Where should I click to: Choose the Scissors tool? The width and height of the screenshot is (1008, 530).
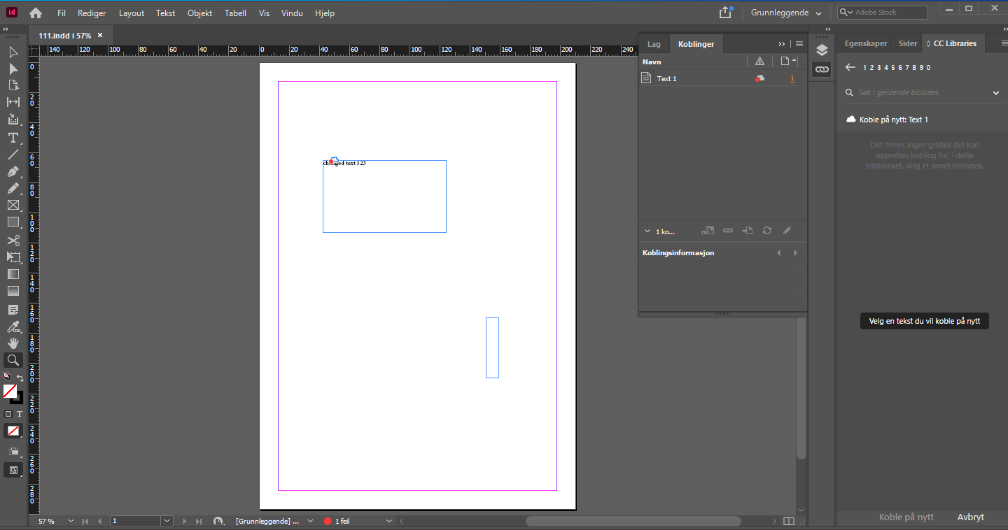point(13,240)
